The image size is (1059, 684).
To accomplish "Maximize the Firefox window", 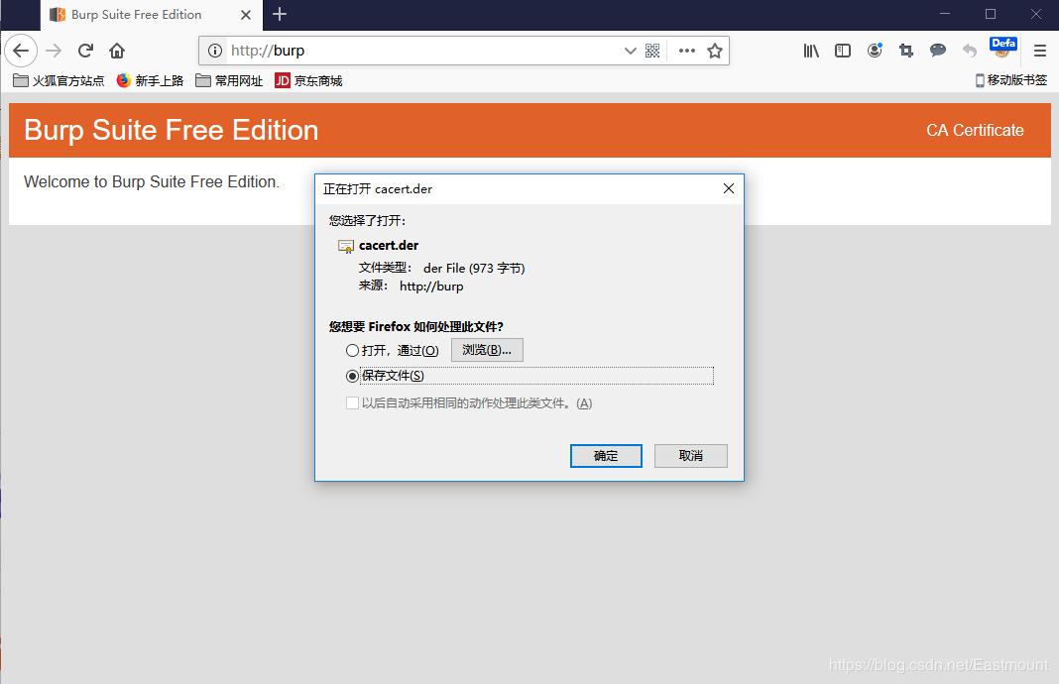I will (x=991, y=14).
